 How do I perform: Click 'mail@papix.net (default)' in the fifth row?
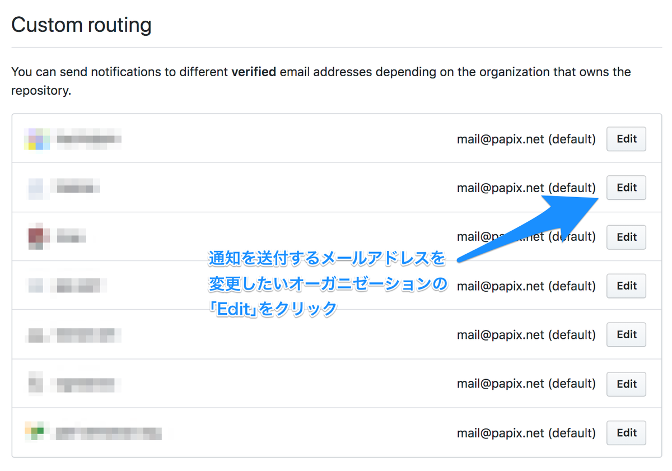[x=526, y=334]
